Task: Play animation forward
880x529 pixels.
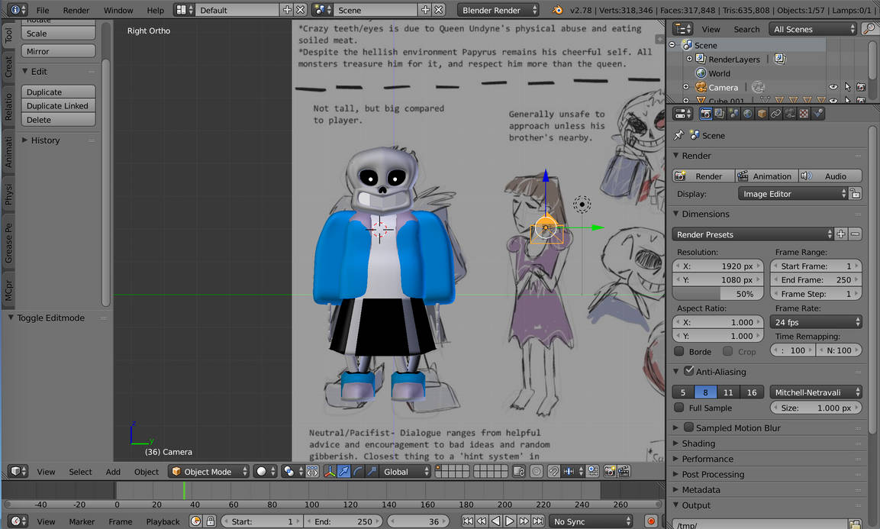Action: [510, 521]
